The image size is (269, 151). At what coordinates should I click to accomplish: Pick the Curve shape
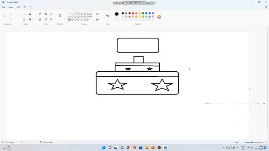click(x=72, y=13)
